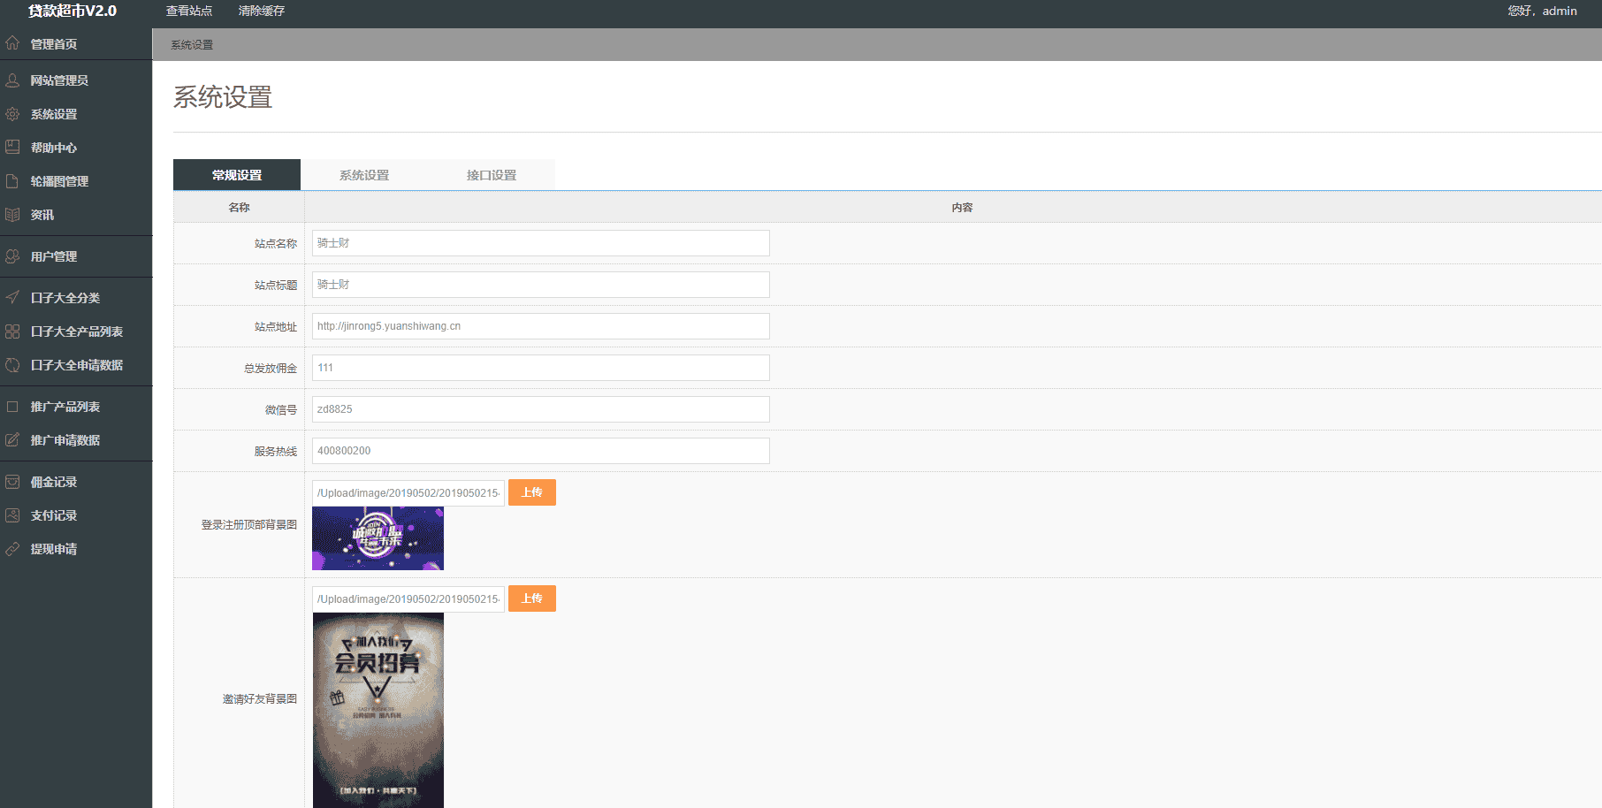1602x808 pixels.
Task: Click the 贷款超市V2.0 logo title
Action: [72, 11]
